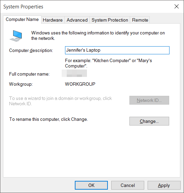The width and height of the screenshot is (184, 193).
Task: Click the "For example: Kitchen Computer" hint
Action: pos(109,63)
